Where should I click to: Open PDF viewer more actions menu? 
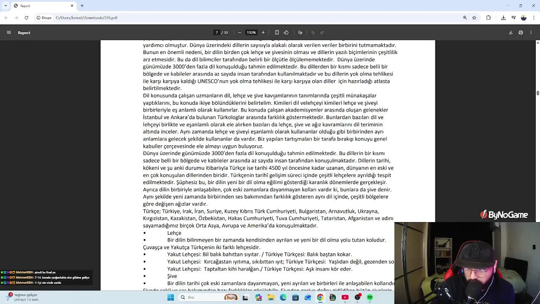531,33
